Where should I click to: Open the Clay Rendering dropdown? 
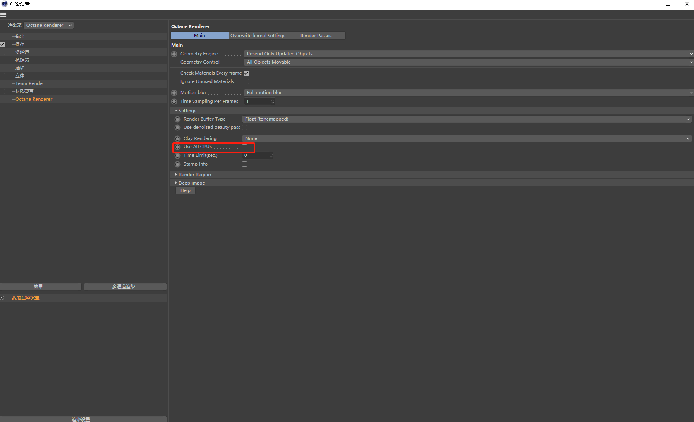[x=467, y=138]
